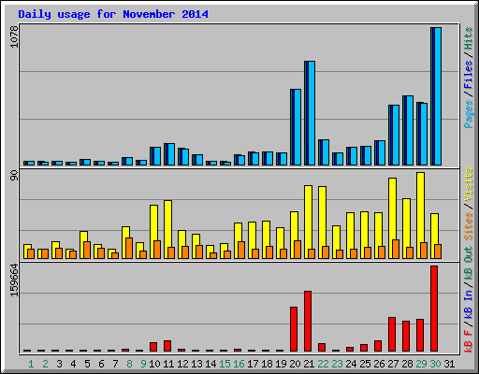This screenshot has width=479, height=374.
Task: Select day 20 on the x-axis
Action: (295, 364)
